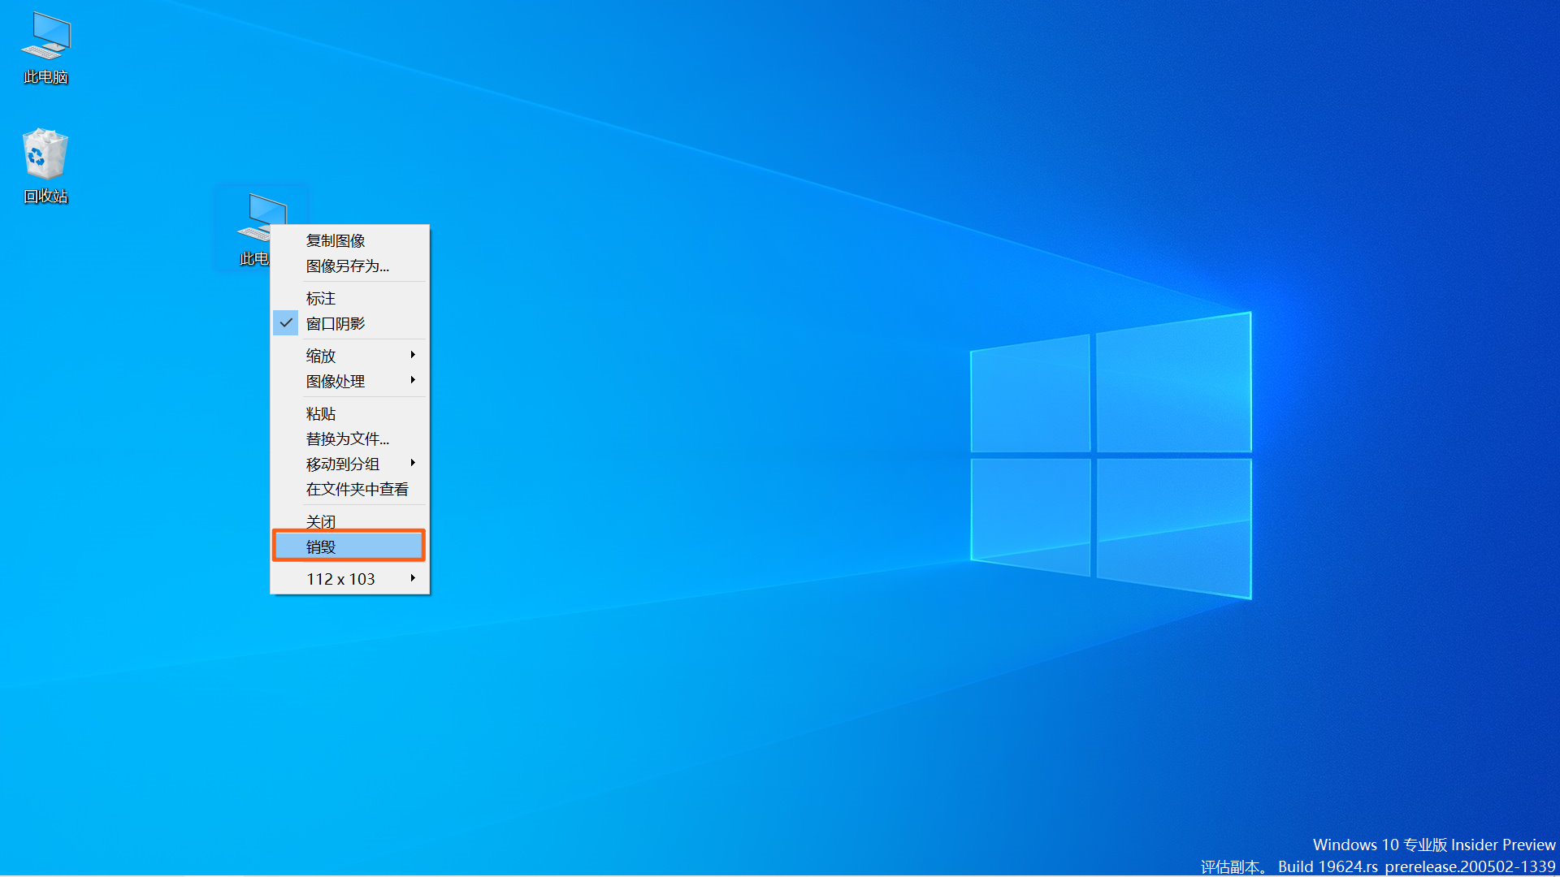Expand the 移动到分组 submenu
Screen dimensions: 1560x877
pyautogui.click(x=349, y=464)
